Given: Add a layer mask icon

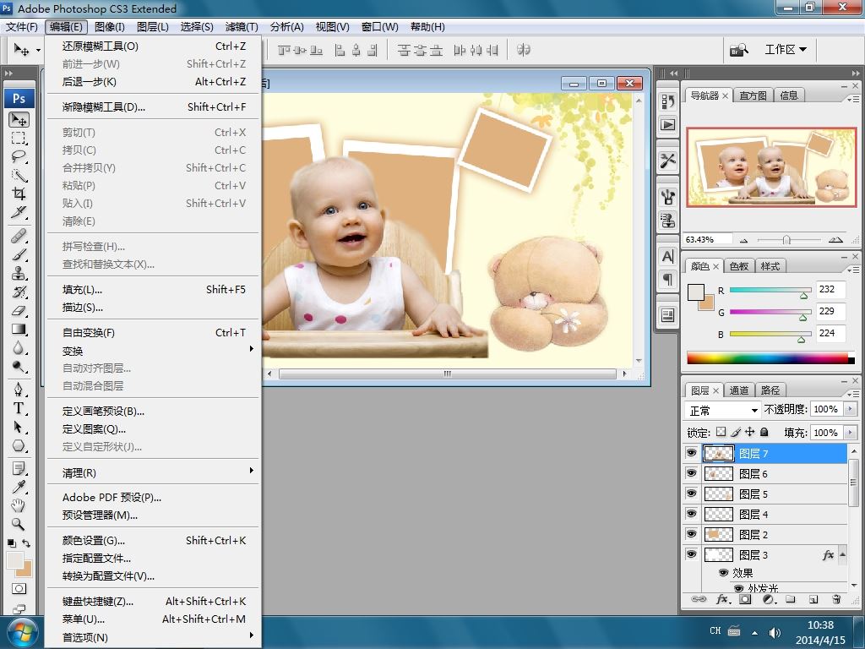Looking at the screenshot, I should coord(745,599).
